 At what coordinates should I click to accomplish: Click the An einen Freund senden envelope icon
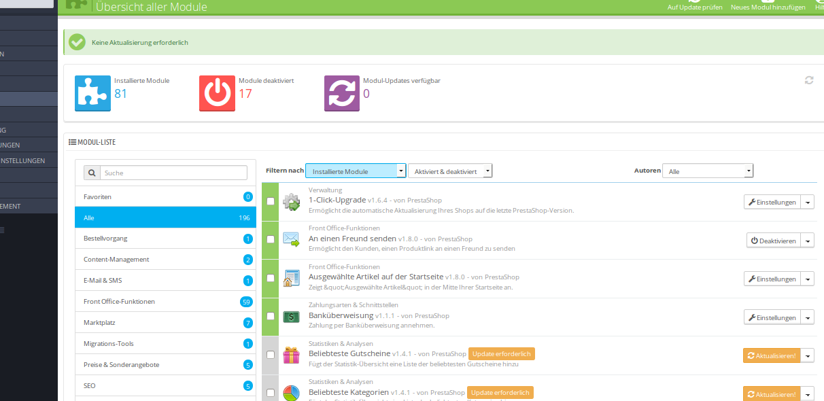pyautogui.click(x=291, y=239)
